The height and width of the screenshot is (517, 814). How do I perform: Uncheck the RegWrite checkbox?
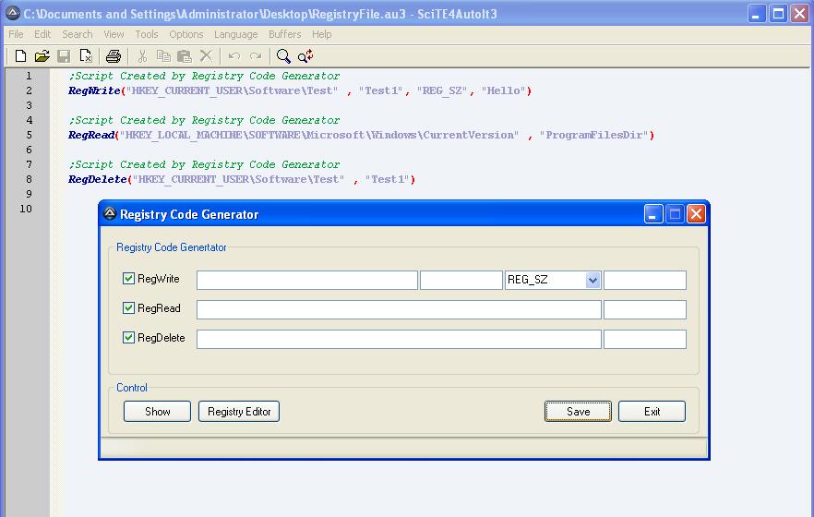tap(128, 279)
